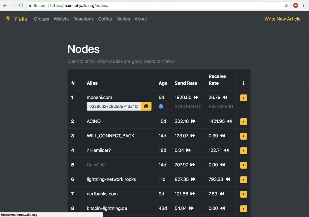The height and width of the screenshot is (217, 309).
Task: Click the value 3740164040
Action: [x=188, y=106]
